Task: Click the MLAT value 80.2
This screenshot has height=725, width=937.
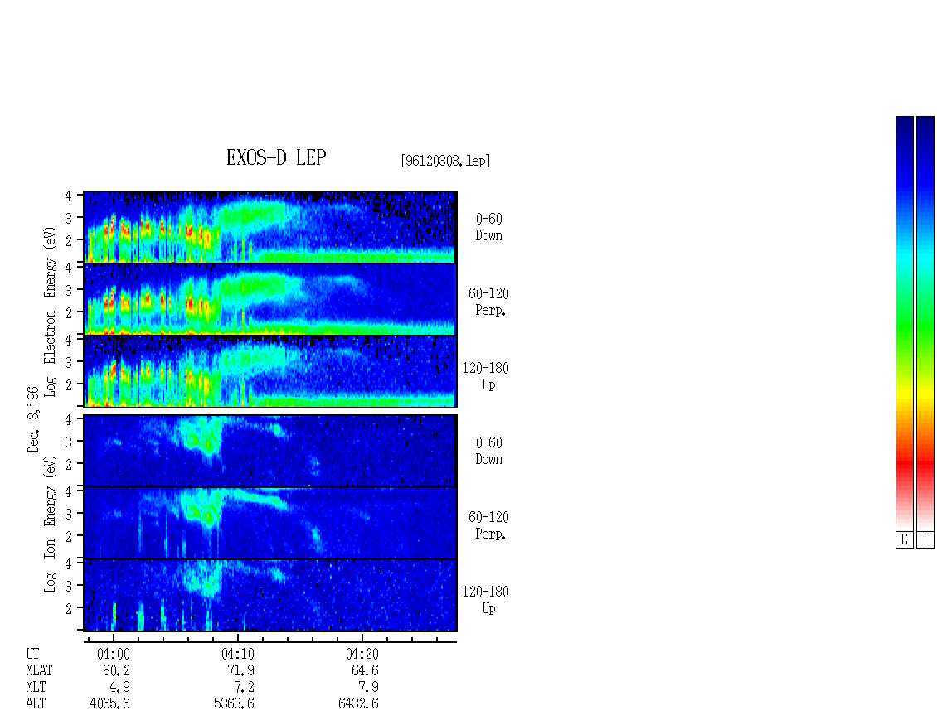Action: pyautogui.click(x=117, y=670)
